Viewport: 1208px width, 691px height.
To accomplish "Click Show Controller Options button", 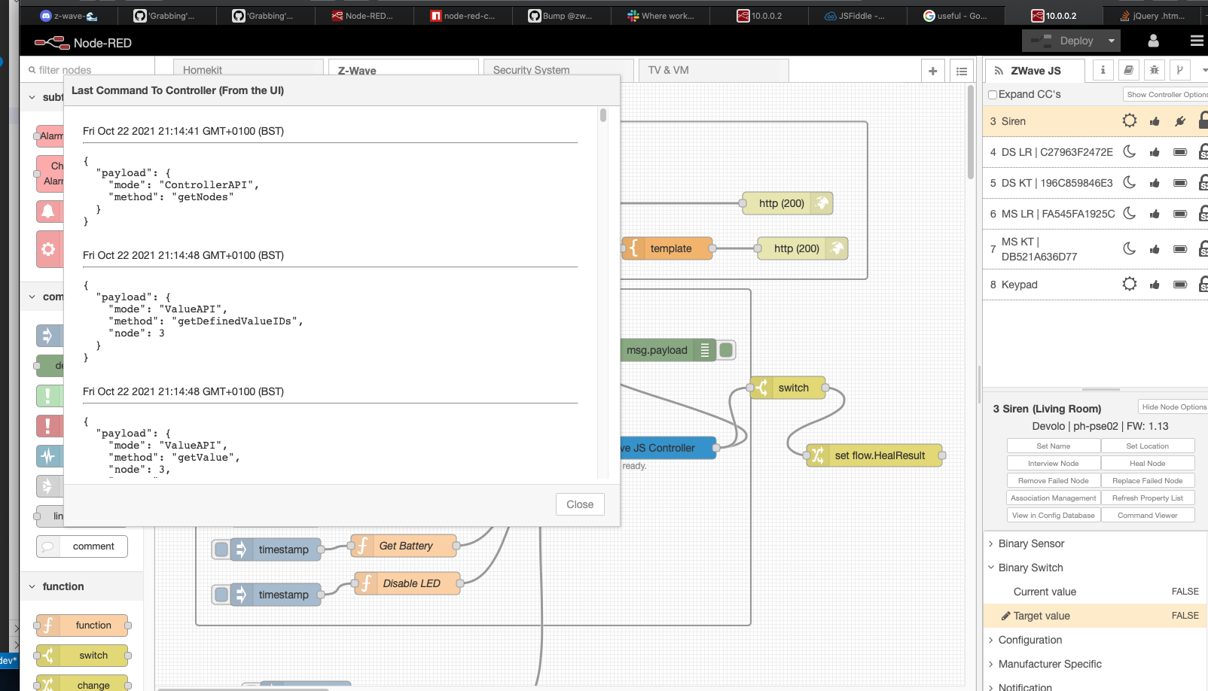I will click(x=1166, y=94).
